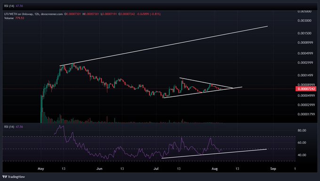This screenshot has height=181, width=320.
Task: Click the Sep label on time axis
Action: pyautogui.click(x=273, y=169)
